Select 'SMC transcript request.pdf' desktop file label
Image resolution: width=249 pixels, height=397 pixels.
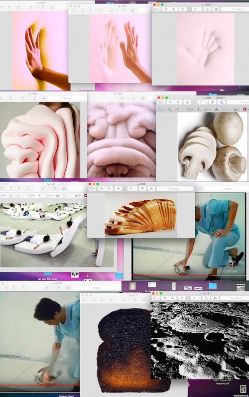(x=222, y=382)
